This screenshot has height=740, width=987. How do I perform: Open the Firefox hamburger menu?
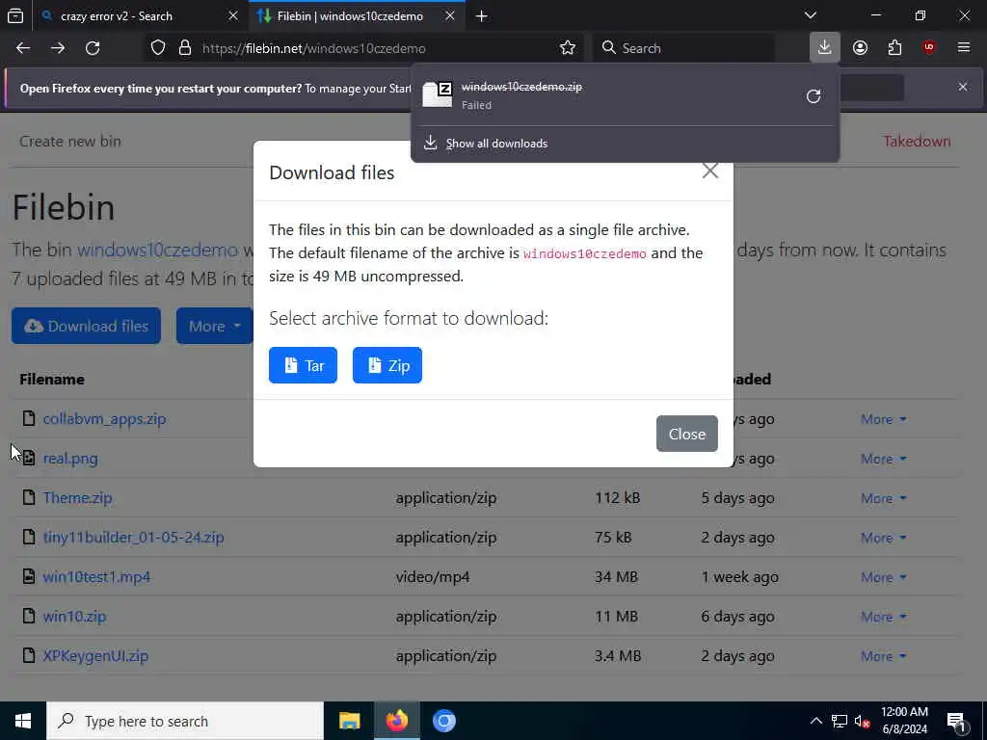point(964,48)
